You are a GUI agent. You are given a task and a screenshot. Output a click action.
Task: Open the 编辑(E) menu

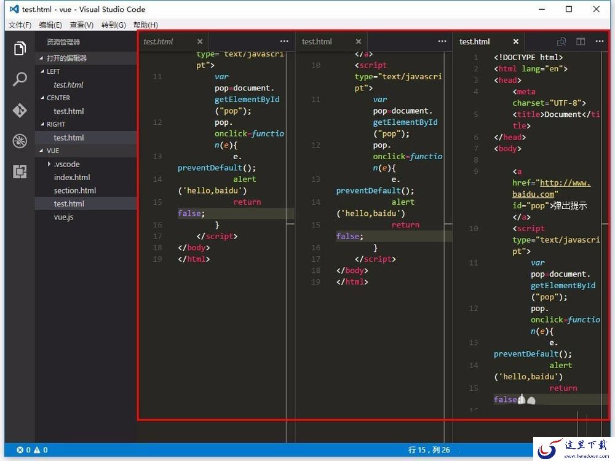(50, 25)
